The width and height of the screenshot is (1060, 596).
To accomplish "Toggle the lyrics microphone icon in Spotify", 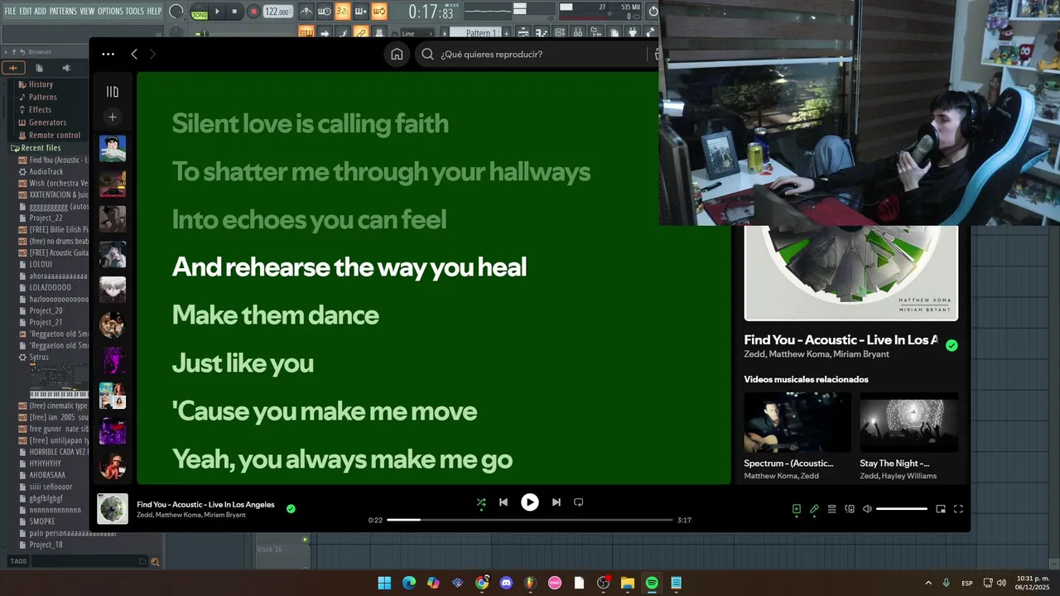I will [814, 509].
